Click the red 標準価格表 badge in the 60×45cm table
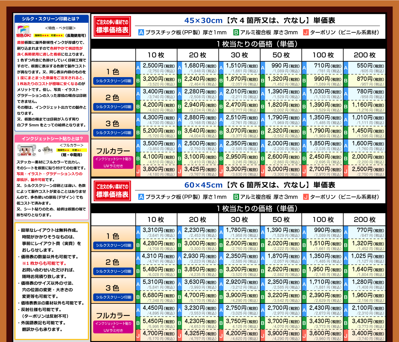This screenshot has height=342, width=399. [112, 191]
